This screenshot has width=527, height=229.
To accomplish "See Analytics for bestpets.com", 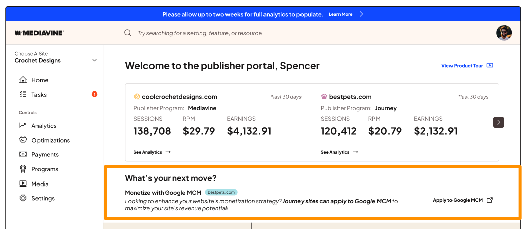I will (x=340, y=152).
